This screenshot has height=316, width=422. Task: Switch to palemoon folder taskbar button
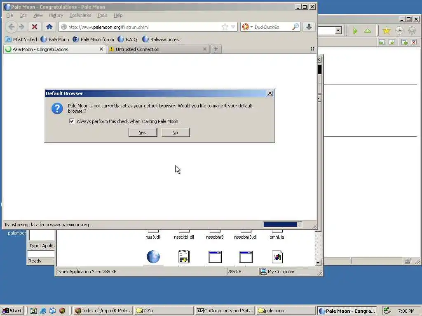tap(286, 311)
